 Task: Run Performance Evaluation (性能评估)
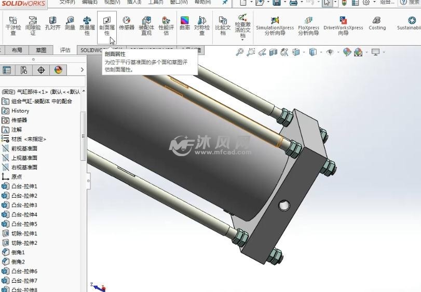[x=166, y=26]
